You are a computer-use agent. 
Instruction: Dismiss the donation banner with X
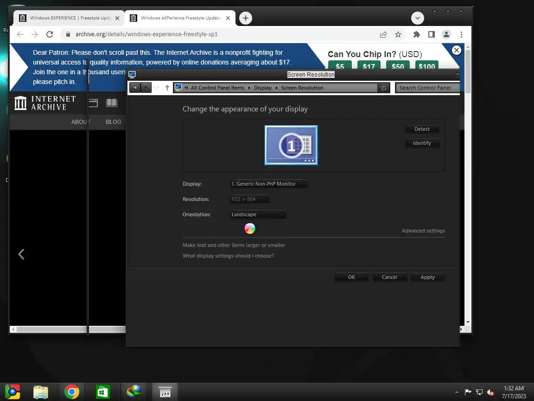(456, 50)
